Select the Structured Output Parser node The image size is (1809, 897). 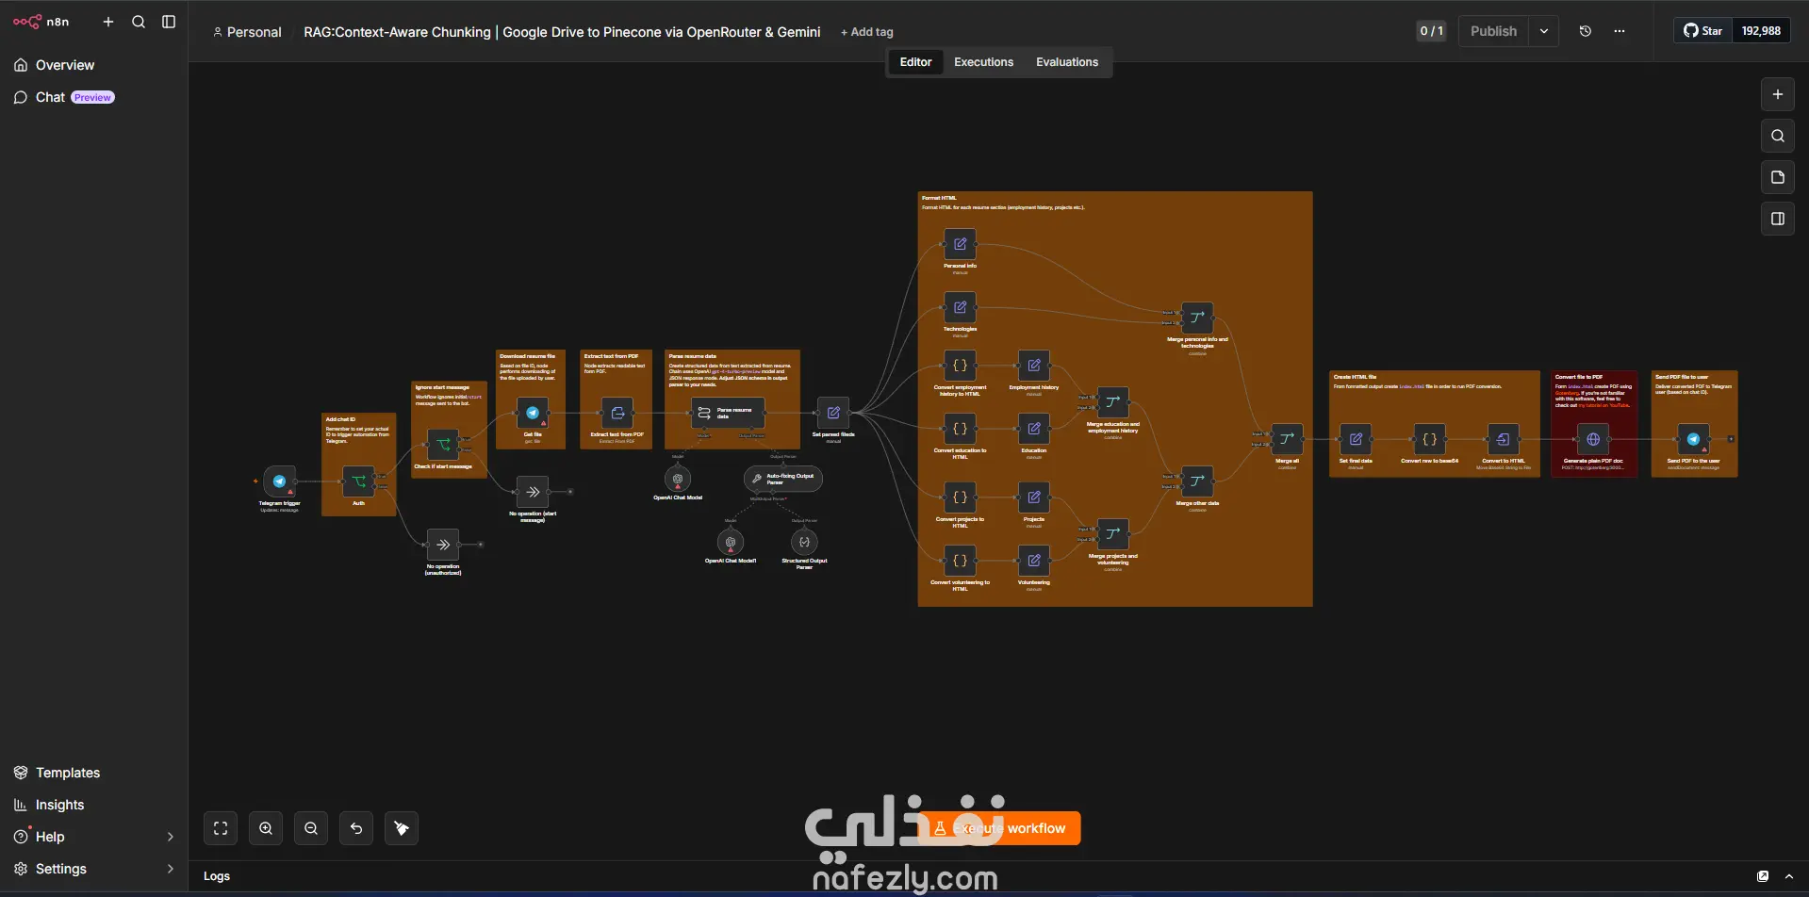[x=804, y=542]
